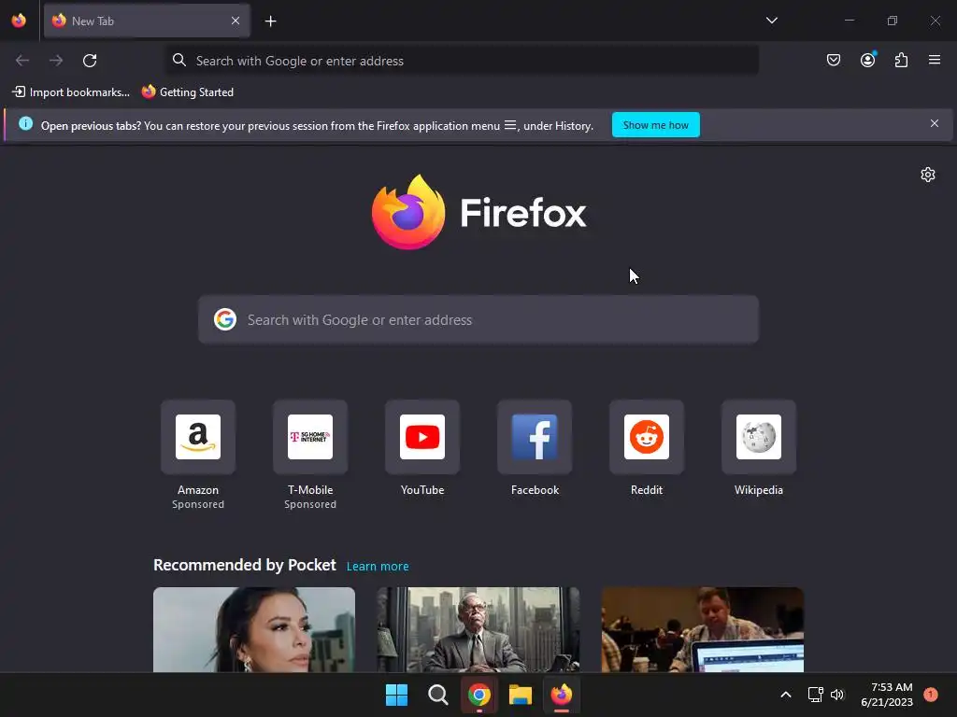Open the Firefox account icon
957x717 pixels.
pyautogui.click(x=867, y=60)
